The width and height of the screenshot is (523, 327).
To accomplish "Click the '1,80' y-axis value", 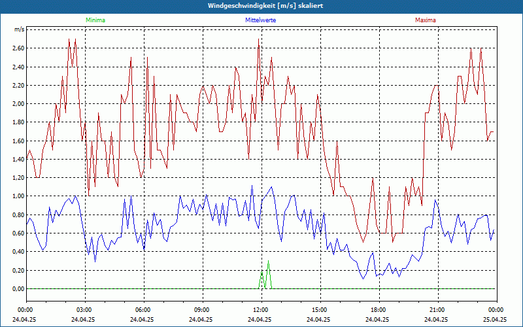I will pos(18,122).
